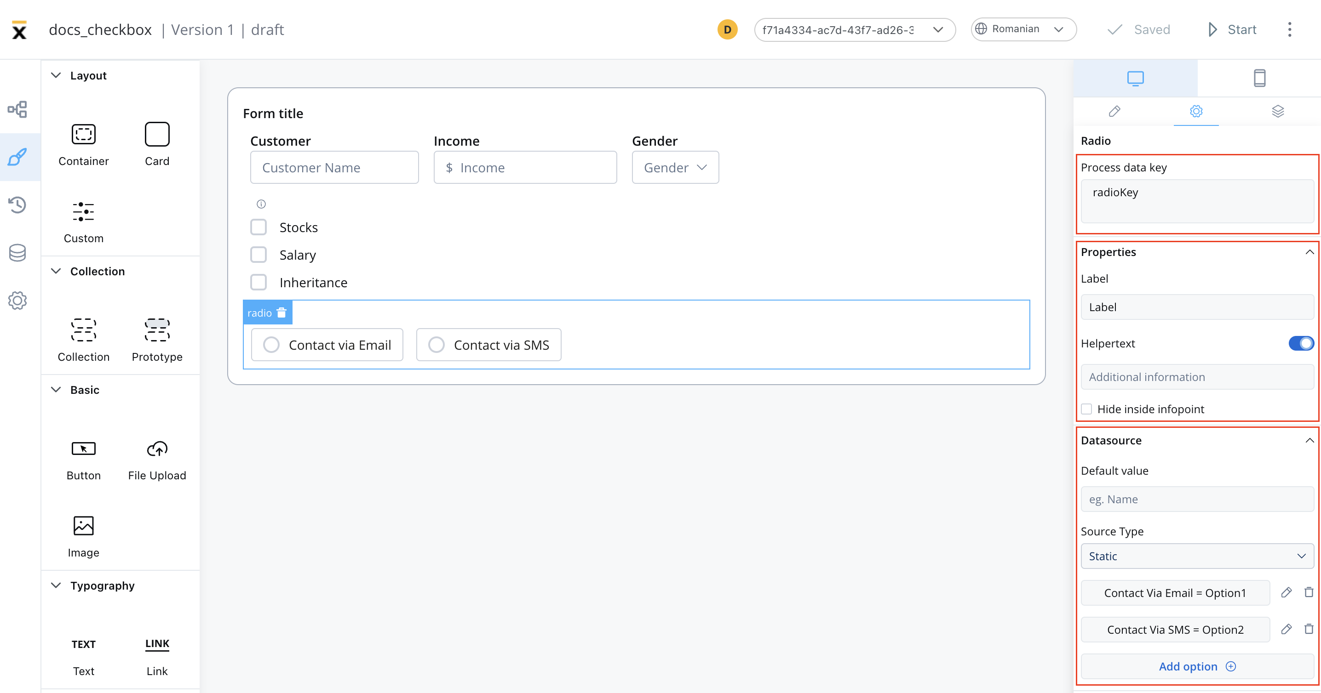Open the version history sidebar icon
This screenshot has width=1321, height=693.
[x=17, y=204]
